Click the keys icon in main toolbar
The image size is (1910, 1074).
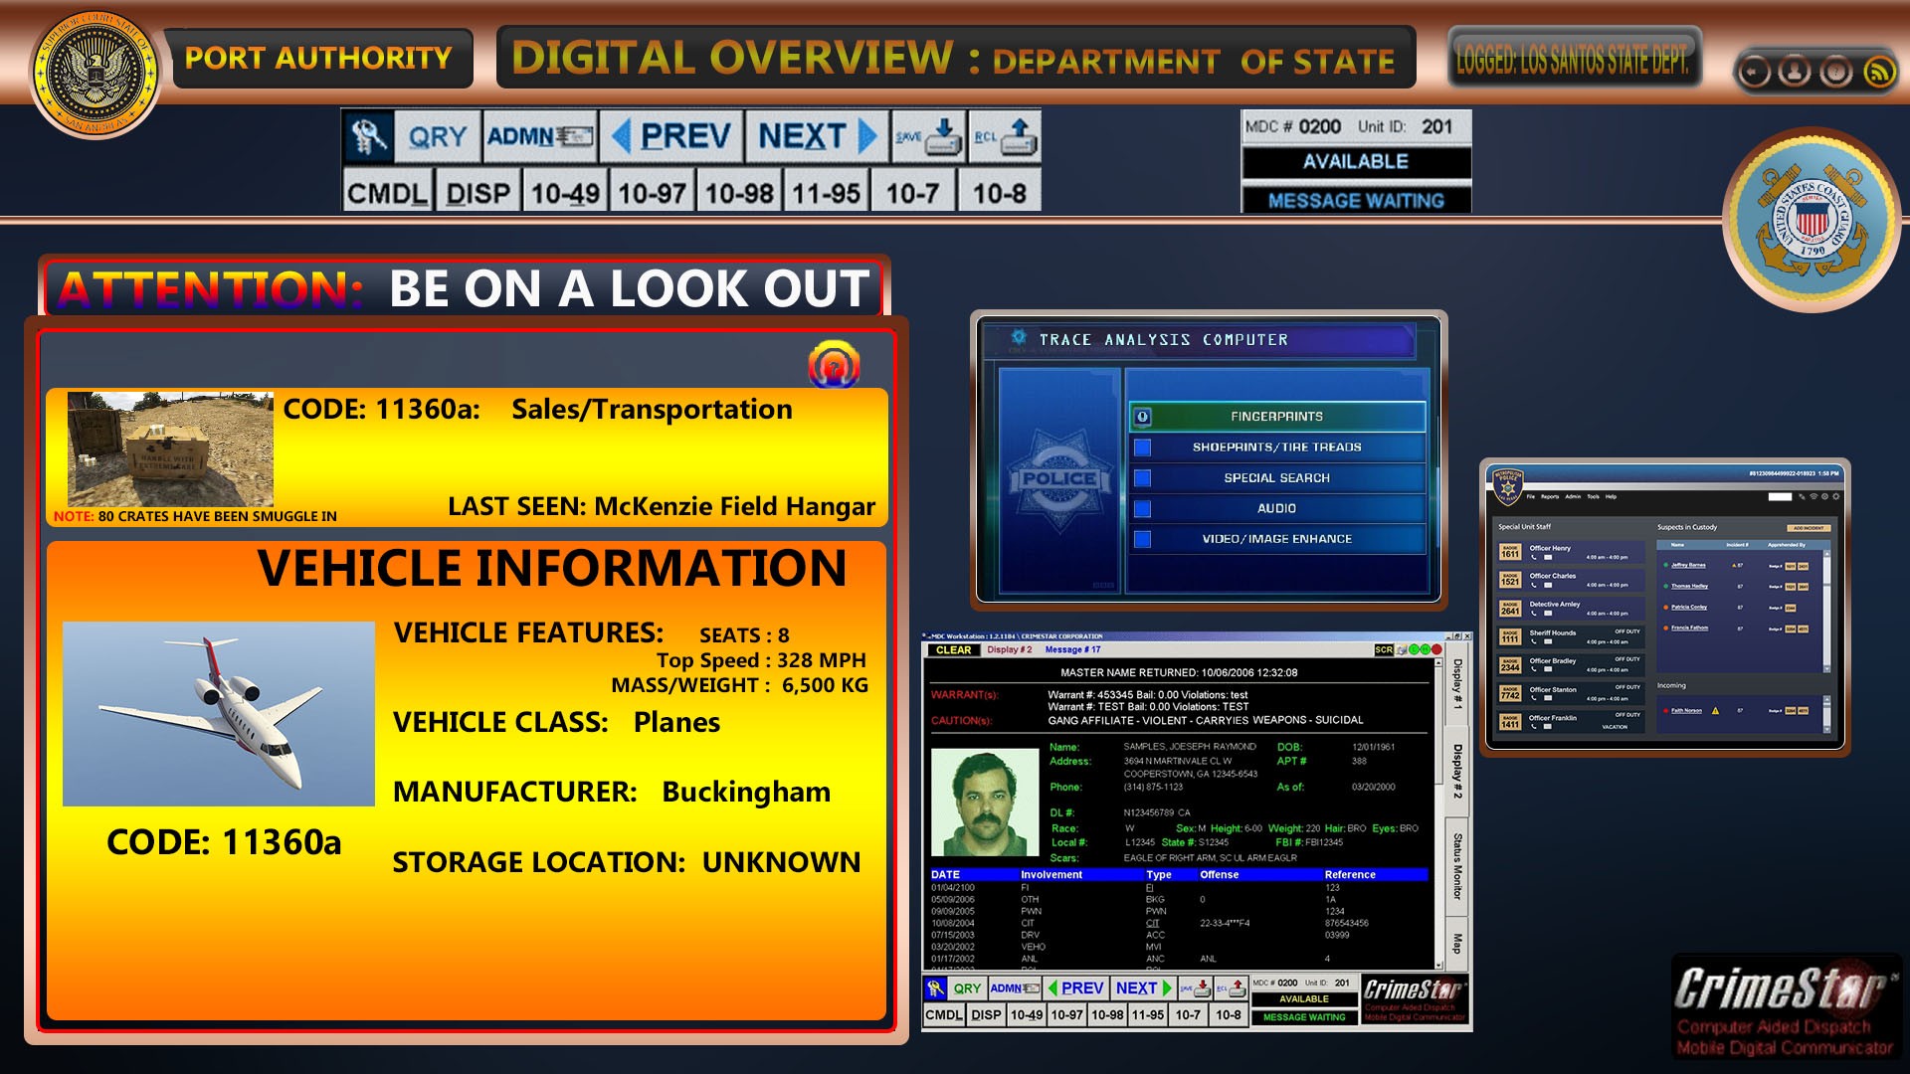[x=368, y=136]
